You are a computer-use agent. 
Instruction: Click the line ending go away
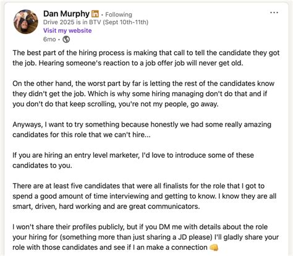tap(115, 104)
